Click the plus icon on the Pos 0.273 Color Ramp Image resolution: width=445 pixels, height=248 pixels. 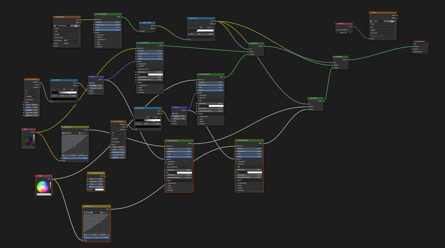click(52, 89)
